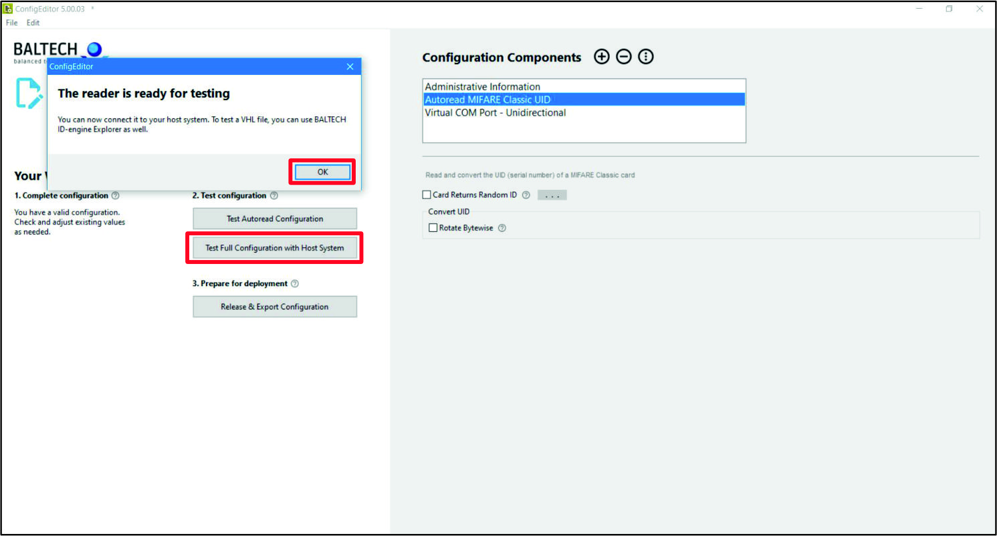Click Release & Export Configuration button
The height and width of the screenshot is (536, 997).
[275, 307]
